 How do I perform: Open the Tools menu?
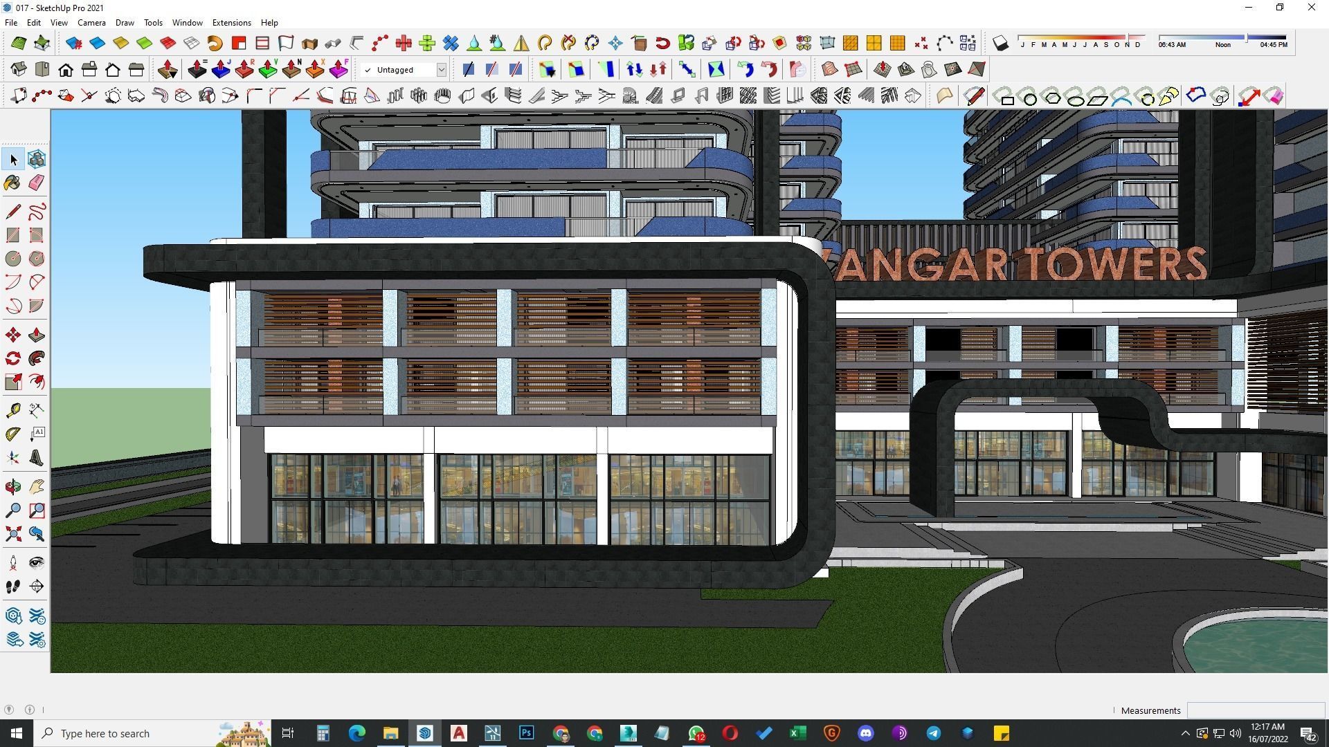pos(153,23)
